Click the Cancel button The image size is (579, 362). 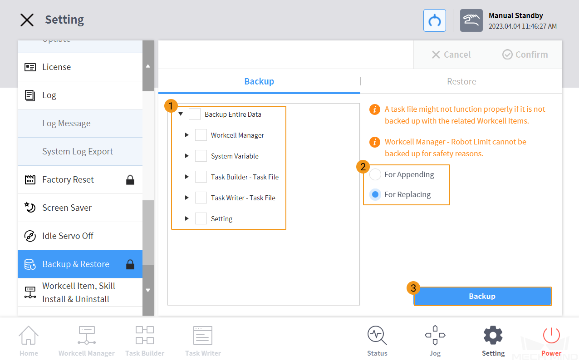(x=451, y=55)
